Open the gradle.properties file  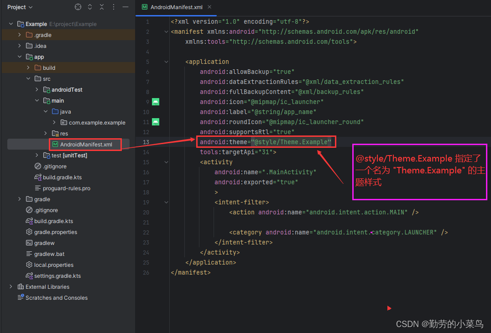(55, 232)
